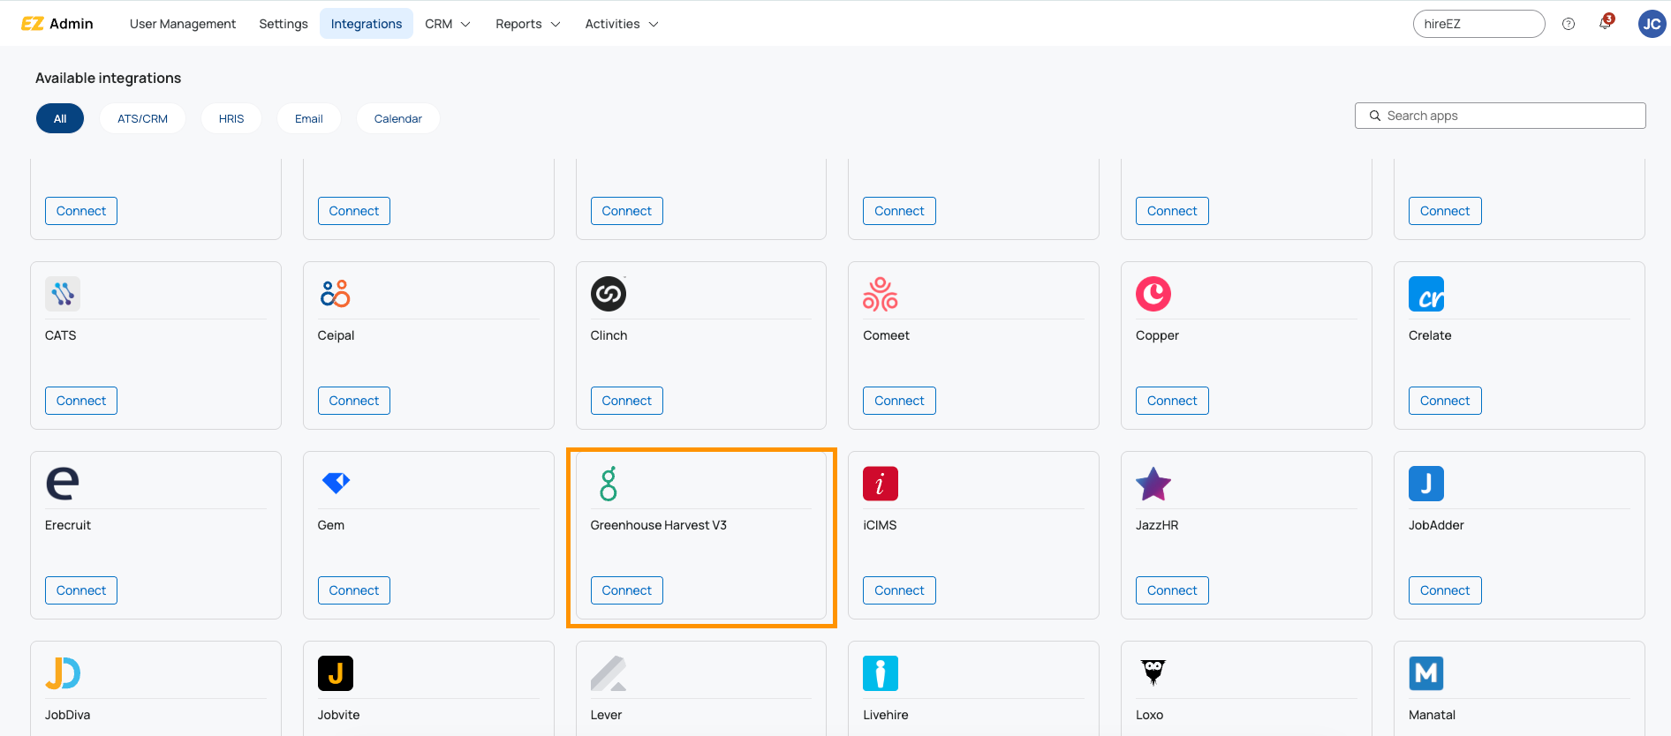The height and width of the screenshot is (736, 1671).
Task: Connect the JobAdder integration
Action: 1445,590
